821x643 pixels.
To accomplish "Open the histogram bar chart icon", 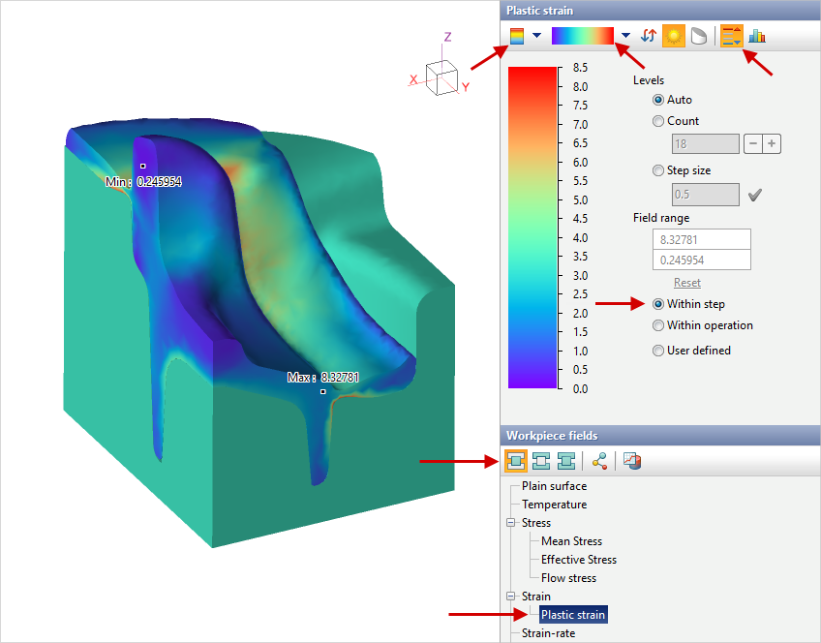I will [757, 36].
